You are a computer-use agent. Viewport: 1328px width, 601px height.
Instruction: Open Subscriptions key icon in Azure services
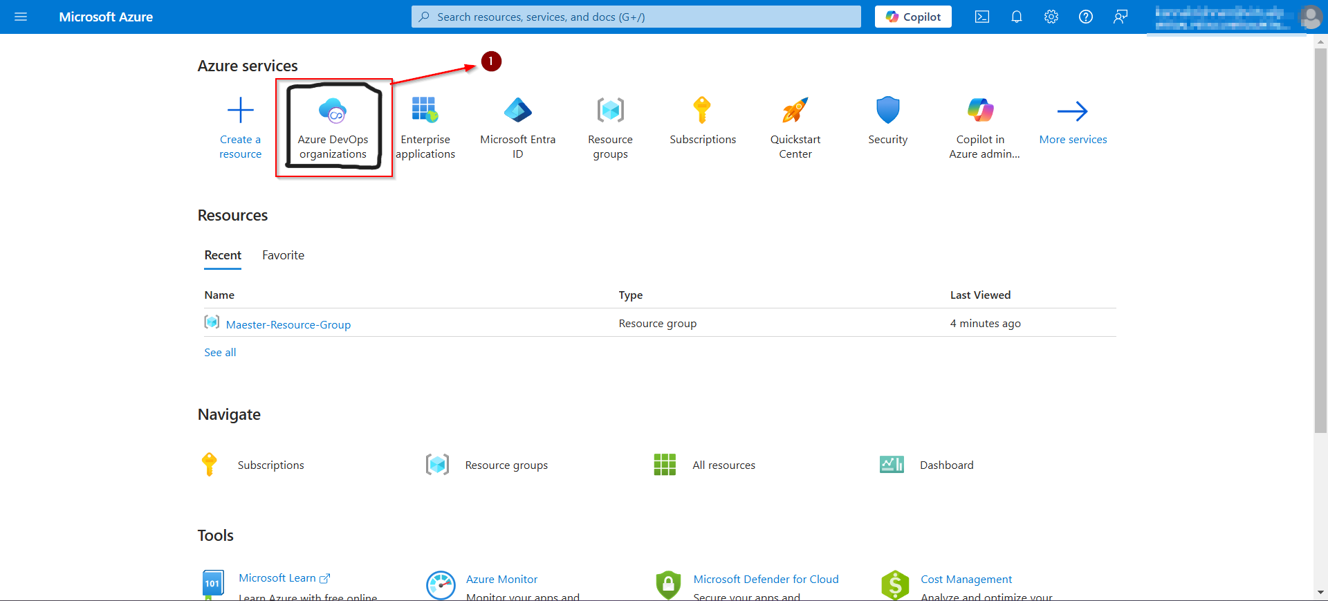[x=702, y=110]
